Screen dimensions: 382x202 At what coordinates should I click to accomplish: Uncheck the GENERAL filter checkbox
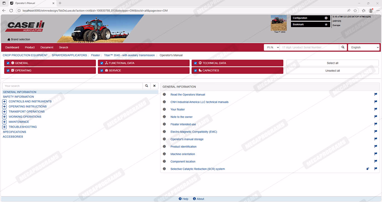(8, 63)
